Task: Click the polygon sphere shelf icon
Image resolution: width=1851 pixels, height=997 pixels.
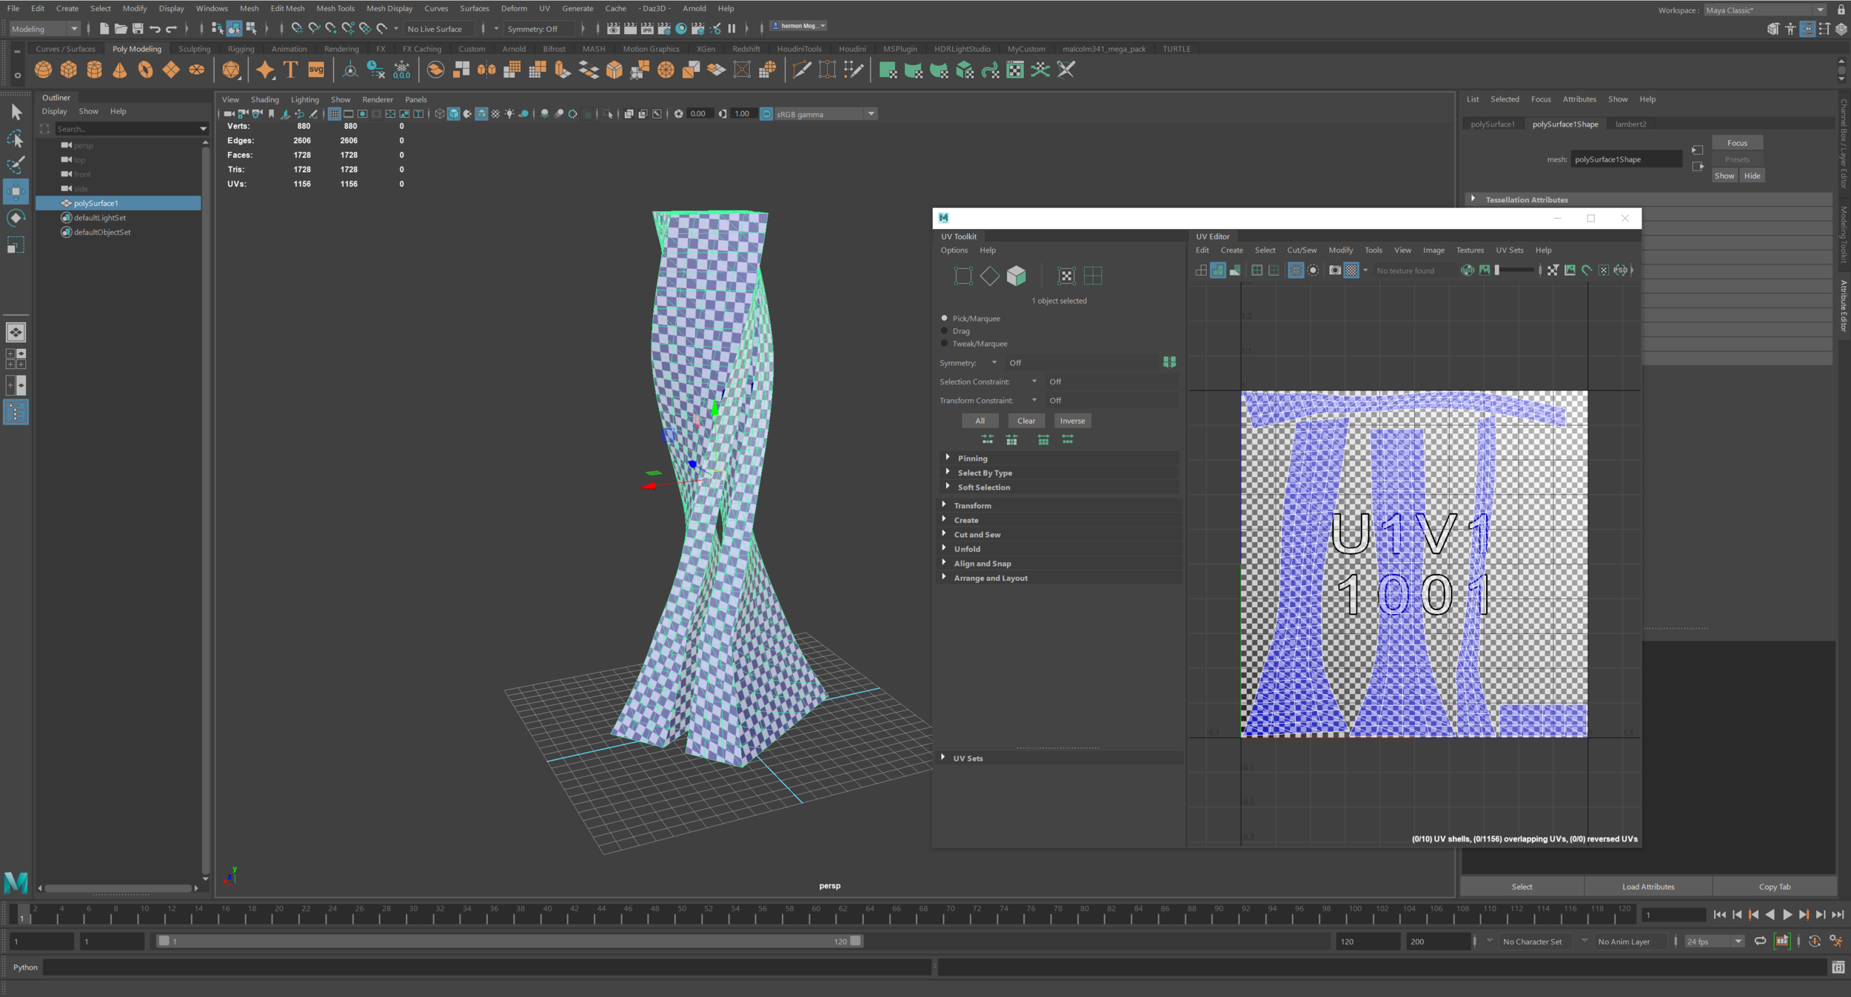Action: click(44, 70)
